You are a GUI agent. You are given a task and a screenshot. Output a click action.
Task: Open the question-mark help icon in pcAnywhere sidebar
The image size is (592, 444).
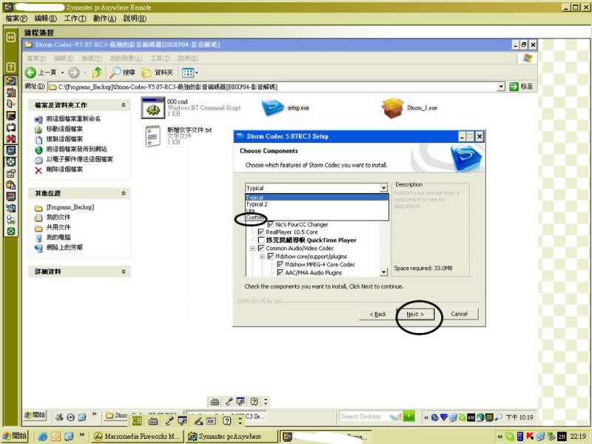pyautogui.click(x=11, y=67)
